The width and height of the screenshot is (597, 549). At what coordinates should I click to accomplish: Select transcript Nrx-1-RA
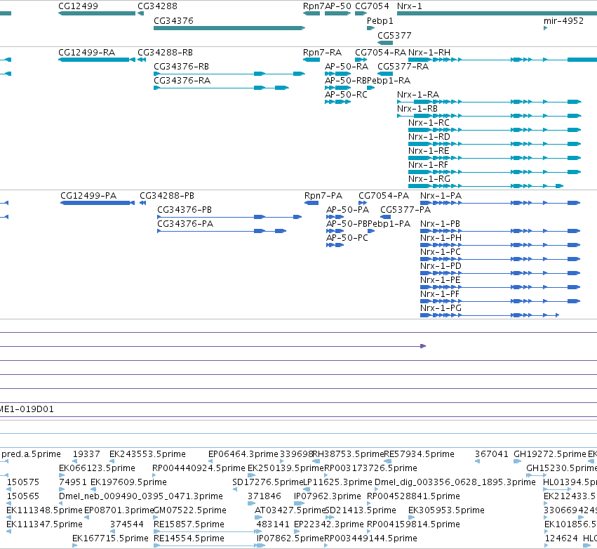489,102
